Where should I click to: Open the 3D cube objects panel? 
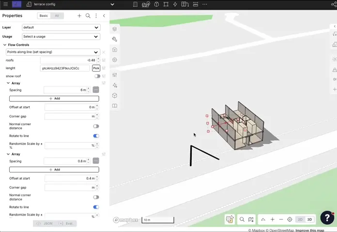tap(115, 96)
